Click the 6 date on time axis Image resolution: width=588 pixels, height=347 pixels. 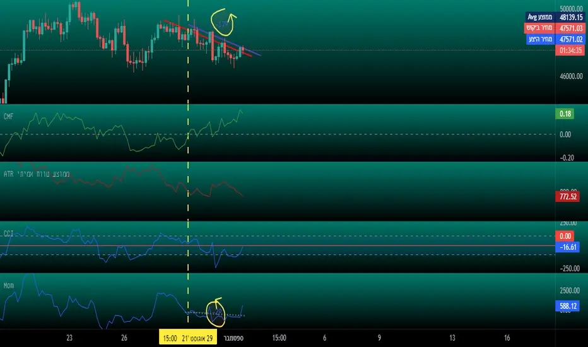coord(325,338)
